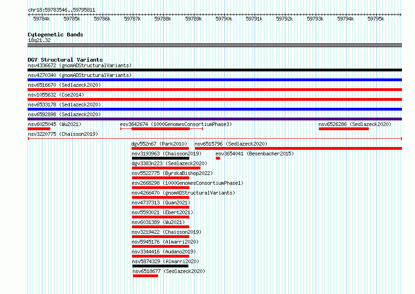Click nsv6592898 (Sedlazeck2020) label

coord(64,114)
